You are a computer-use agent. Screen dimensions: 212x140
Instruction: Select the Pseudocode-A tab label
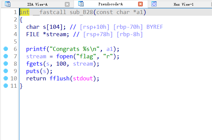click(110, 4)
